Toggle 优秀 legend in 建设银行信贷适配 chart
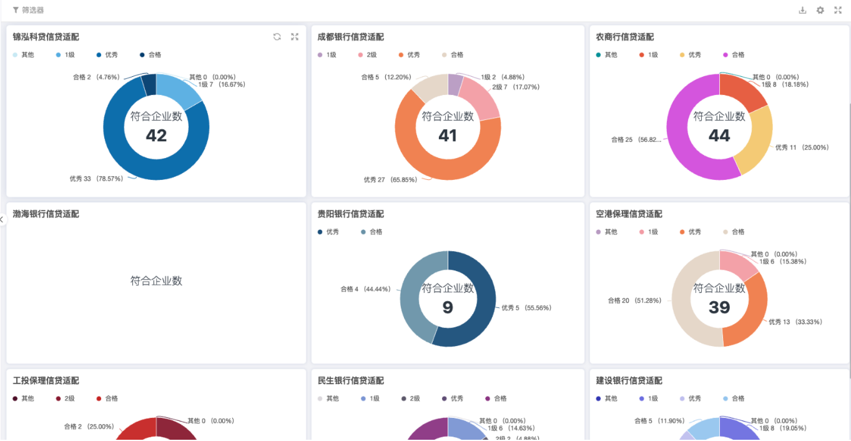Image resolution: width=851 pixels, height=441 pixels. (690, 399)
